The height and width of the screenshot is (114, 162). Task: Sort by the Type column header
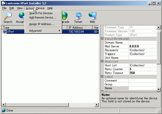[x=13, y=28]
